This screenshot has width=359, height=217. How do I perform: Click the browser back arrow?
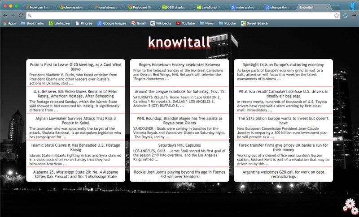(5, 16)
